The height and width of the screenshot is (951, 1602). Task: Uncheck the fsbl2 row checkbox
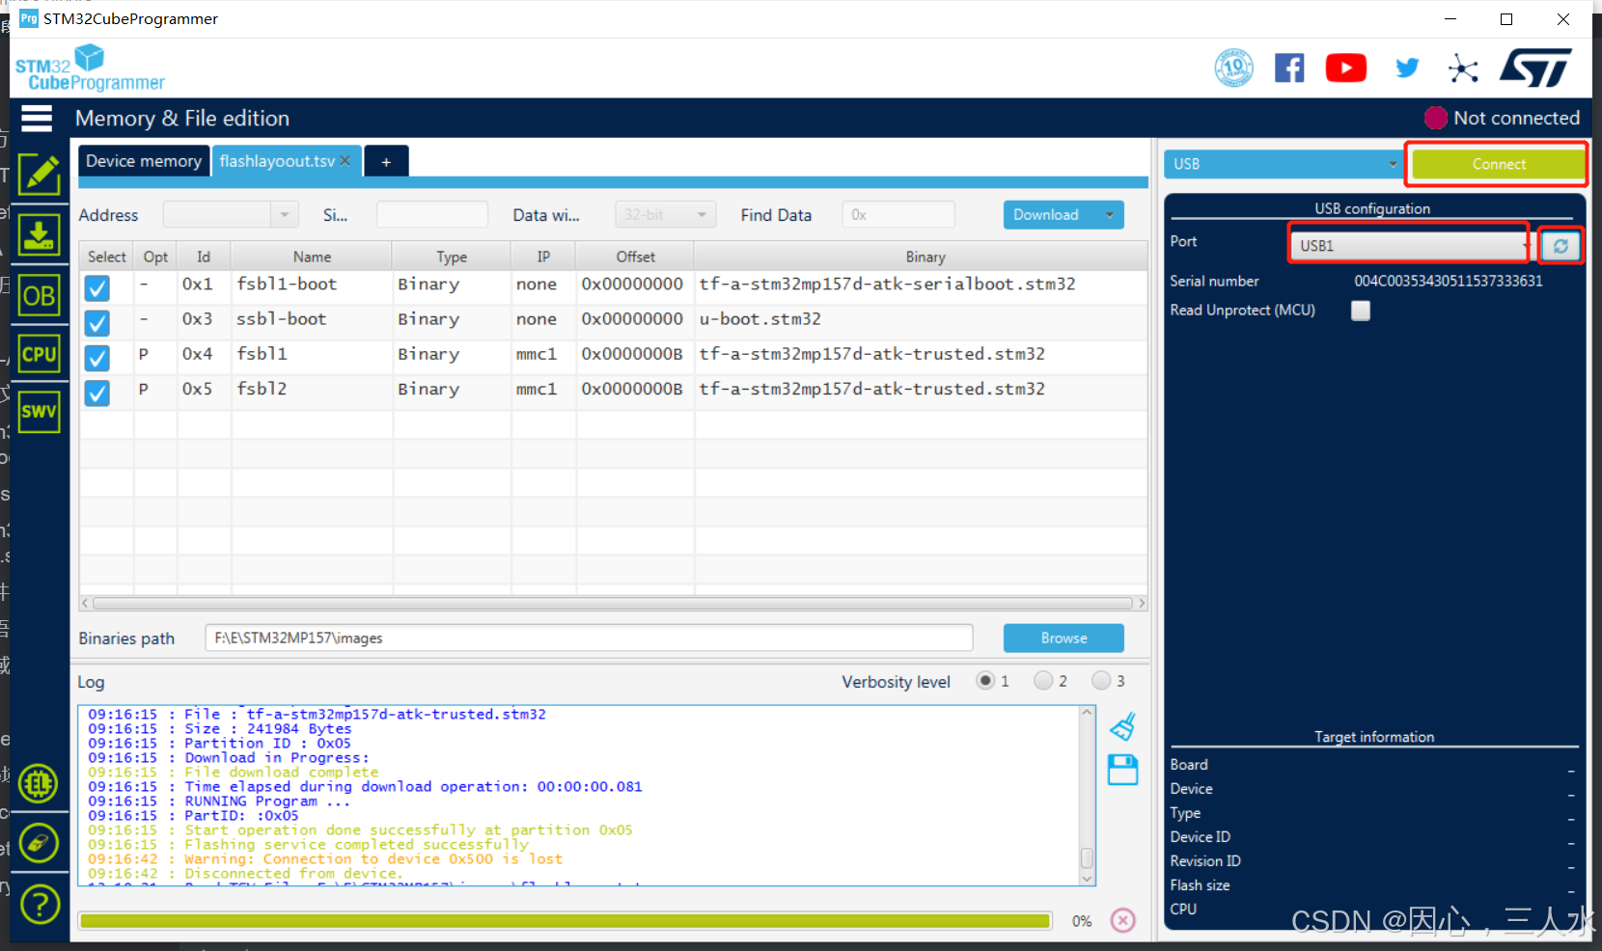point(97,393)
